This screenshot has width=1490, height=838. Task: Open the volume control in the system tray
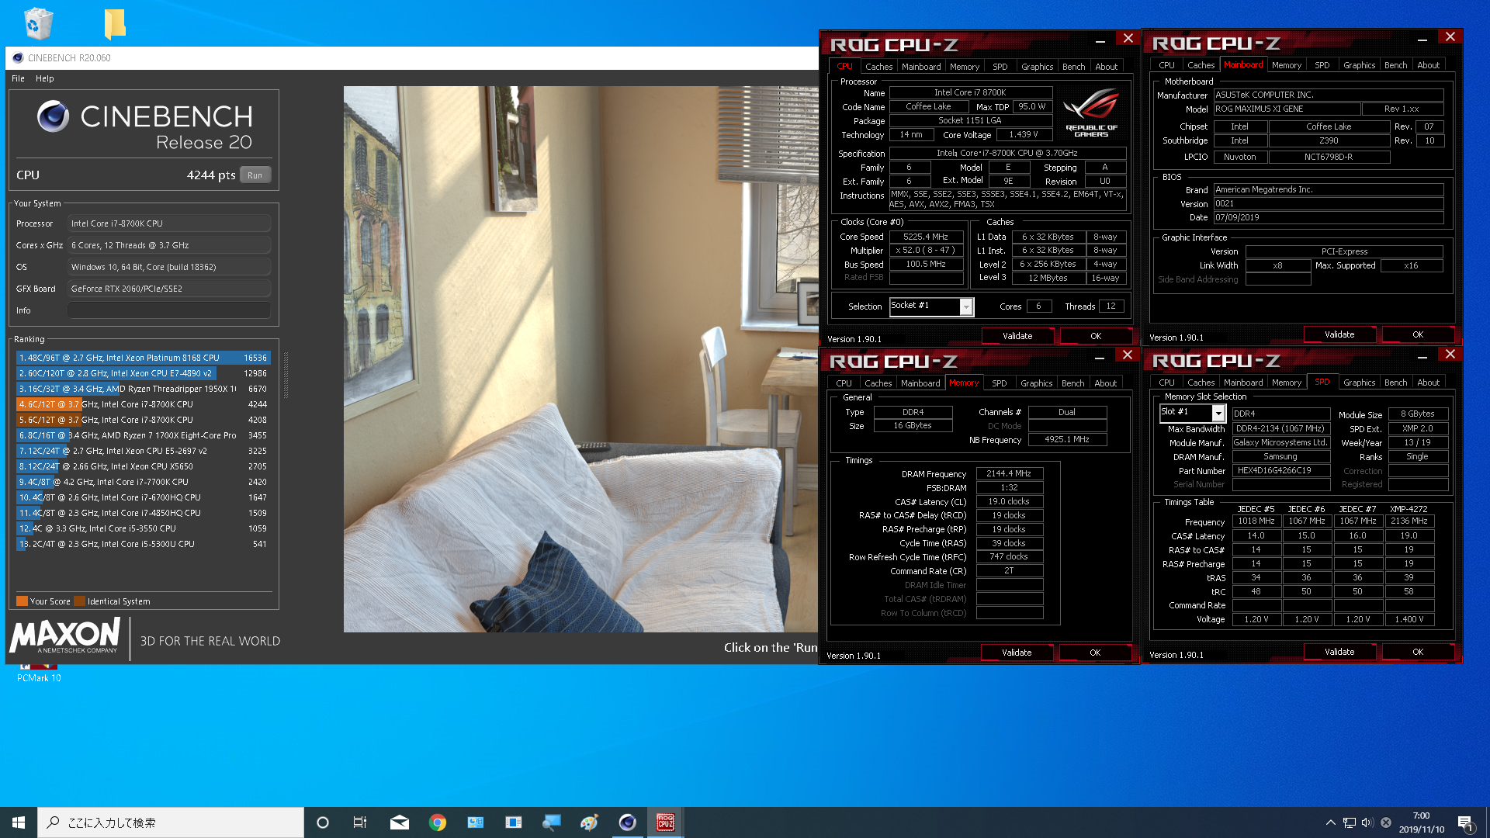(x=1367, y=822)
